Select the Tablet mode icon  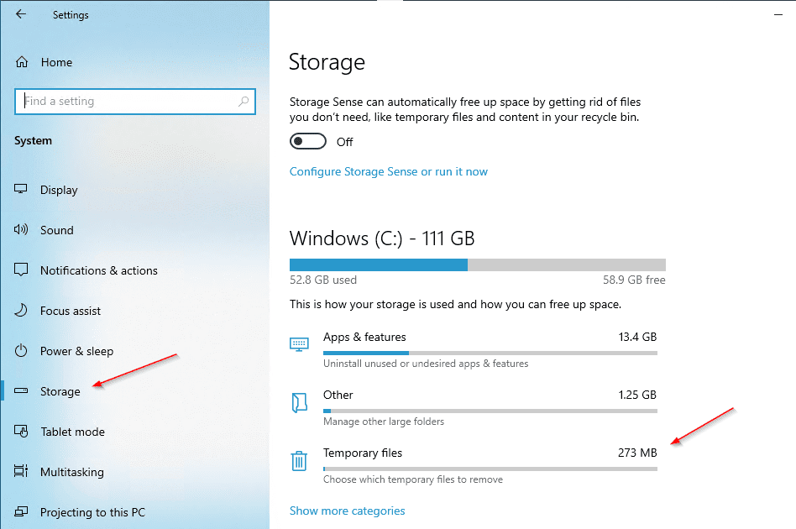[x=20, y=432]
